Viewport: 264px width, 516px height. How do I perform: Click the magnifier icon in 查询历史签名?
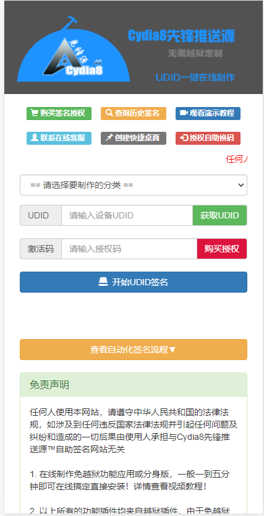[x=109, y=113]
